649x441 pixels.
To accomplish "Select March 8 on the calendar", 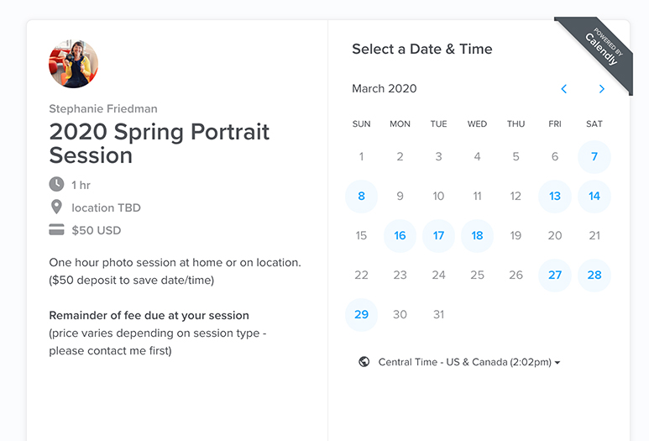I will 362,197.
